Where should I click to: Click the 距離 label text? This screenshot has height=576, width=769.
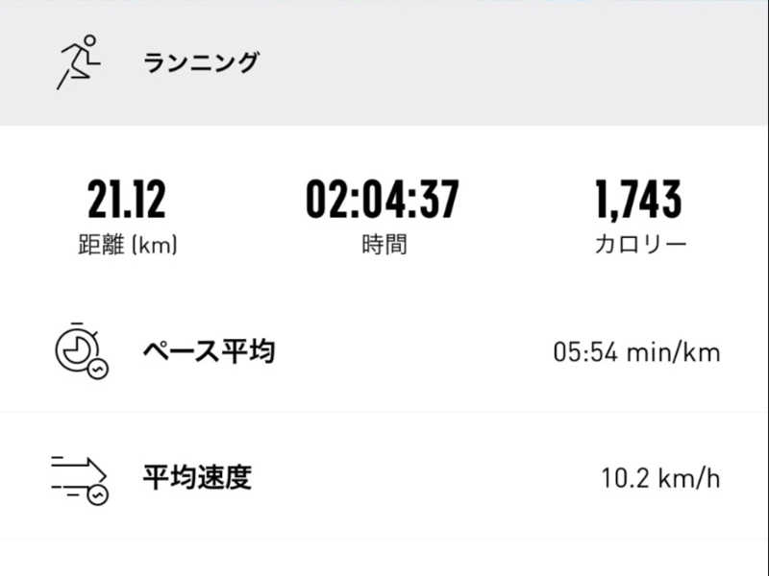click(x=100, y=244)
